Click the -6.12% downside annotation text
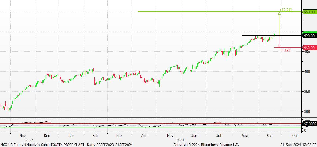The width and height of the screenshot is (317, 147). (285, 50)
